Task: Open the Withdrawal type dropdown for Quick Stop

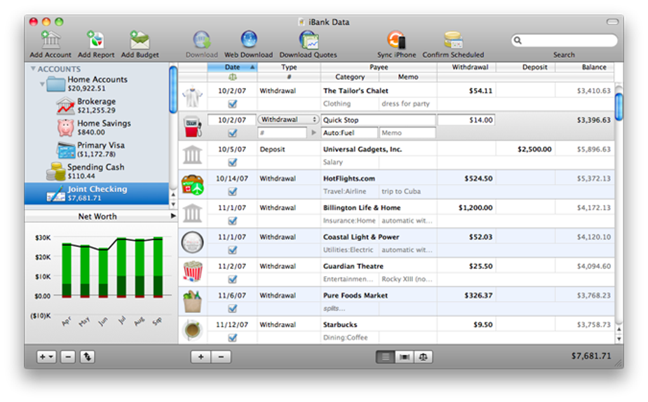Action: [288, 119]
